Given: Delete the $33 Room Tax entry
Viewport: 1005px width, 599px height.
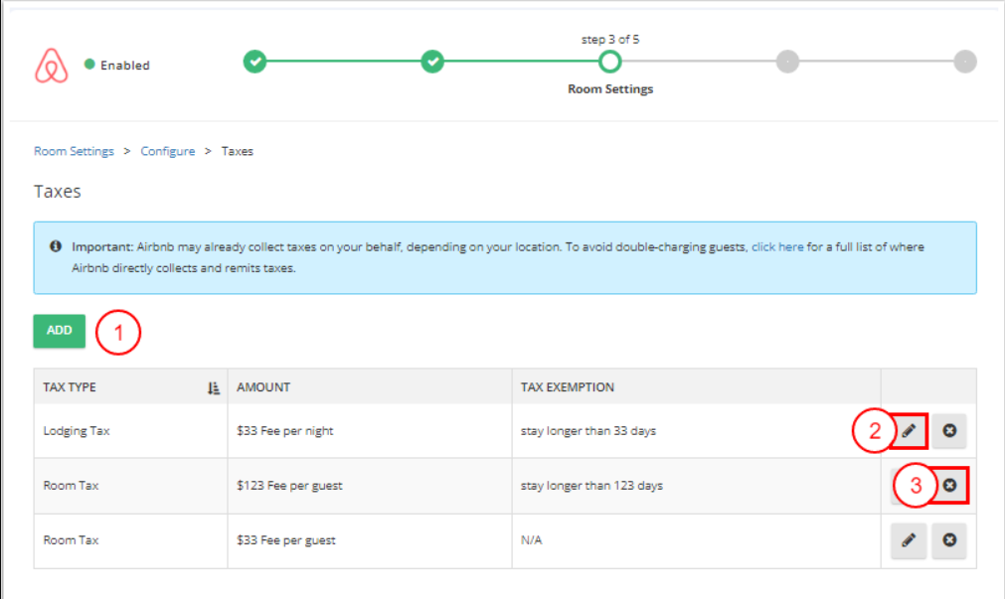Looking at the screenshot, I should 949,540.
